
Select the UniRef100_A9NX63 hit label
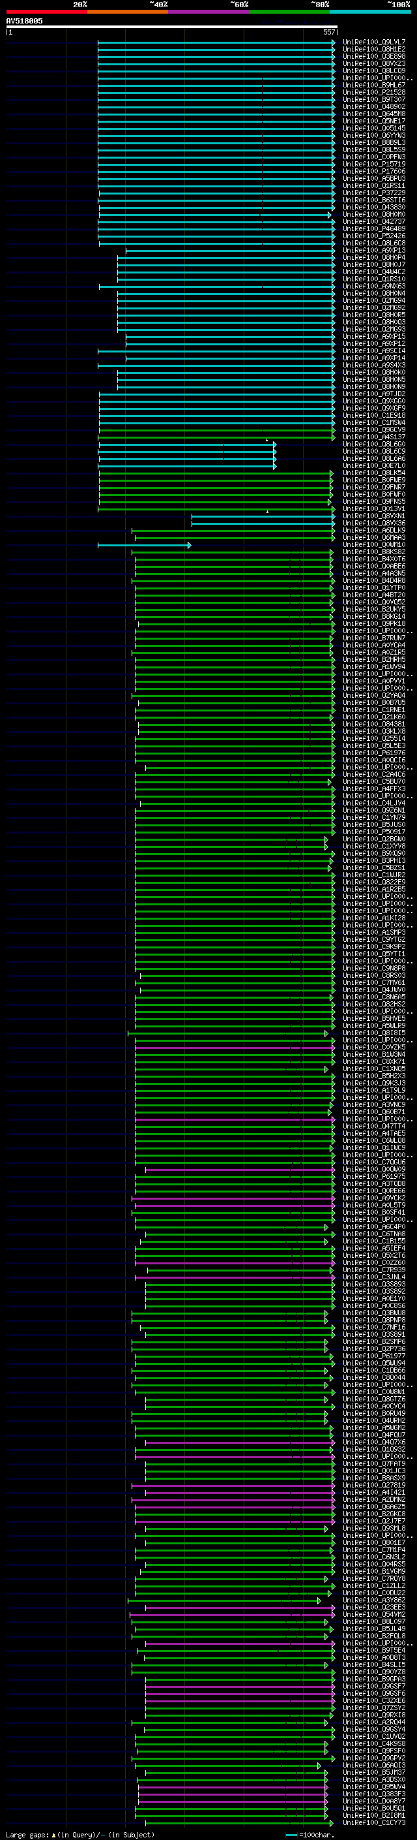coord(373,287)
